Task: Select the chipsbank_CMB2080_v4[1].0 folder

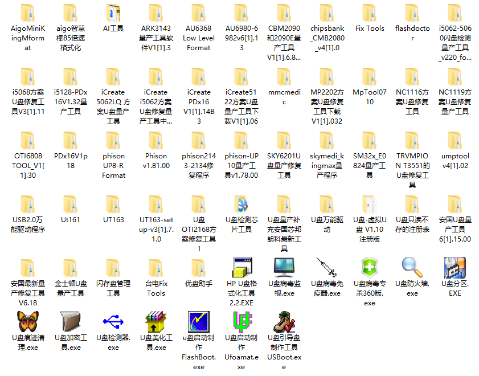Action: tap(327, 13)
